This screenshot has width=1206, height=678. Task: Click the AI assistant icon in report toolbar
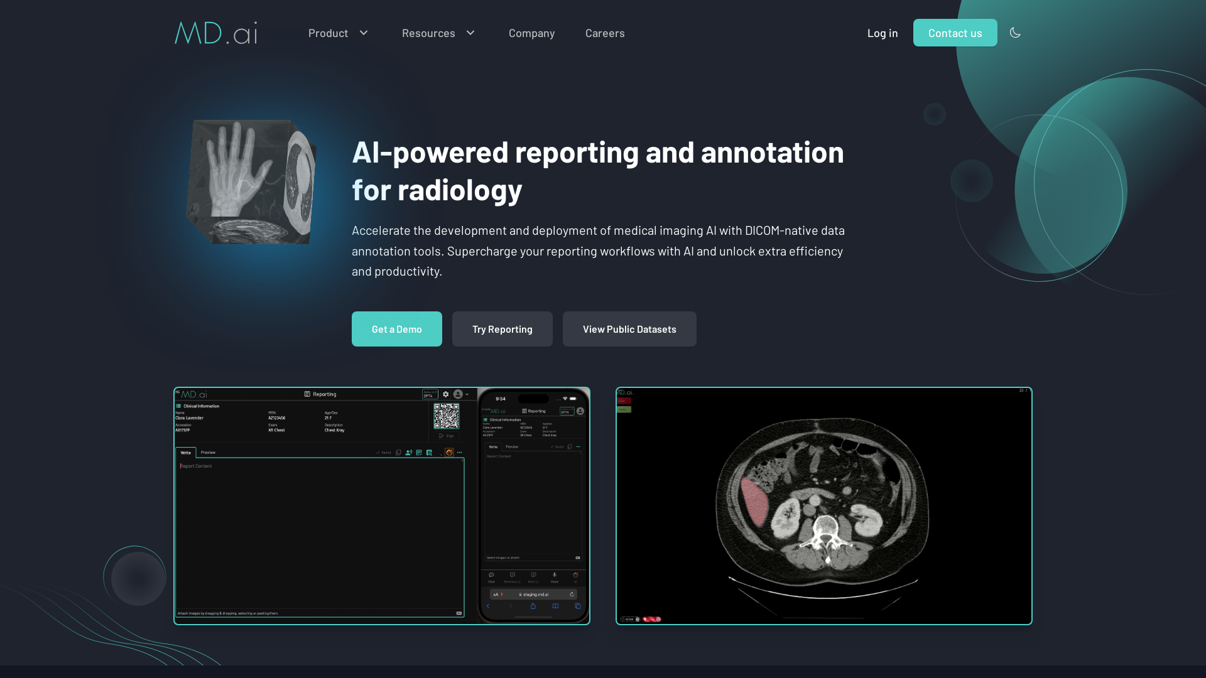coord(449,453)
